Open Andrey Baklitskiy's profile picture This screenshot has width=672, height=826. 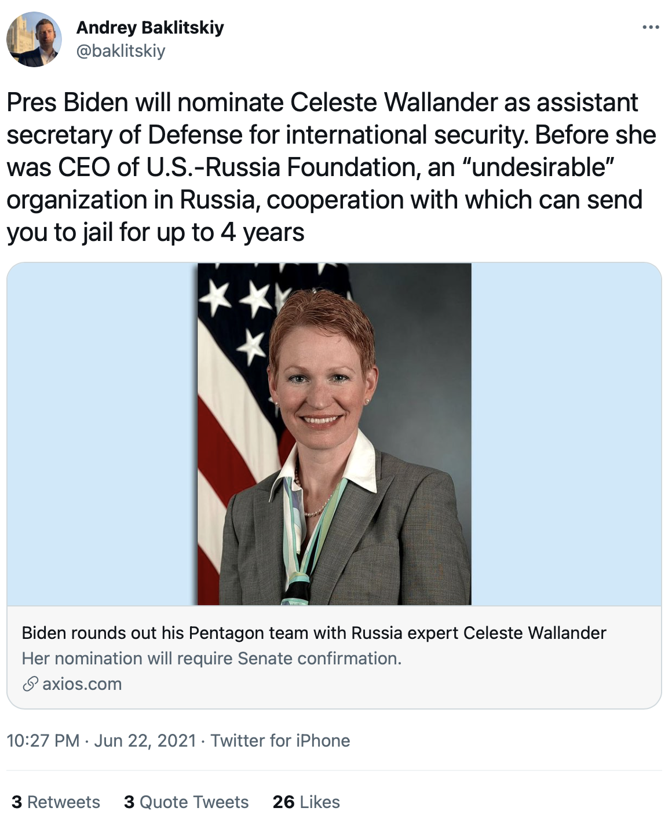tap(34, 39)
